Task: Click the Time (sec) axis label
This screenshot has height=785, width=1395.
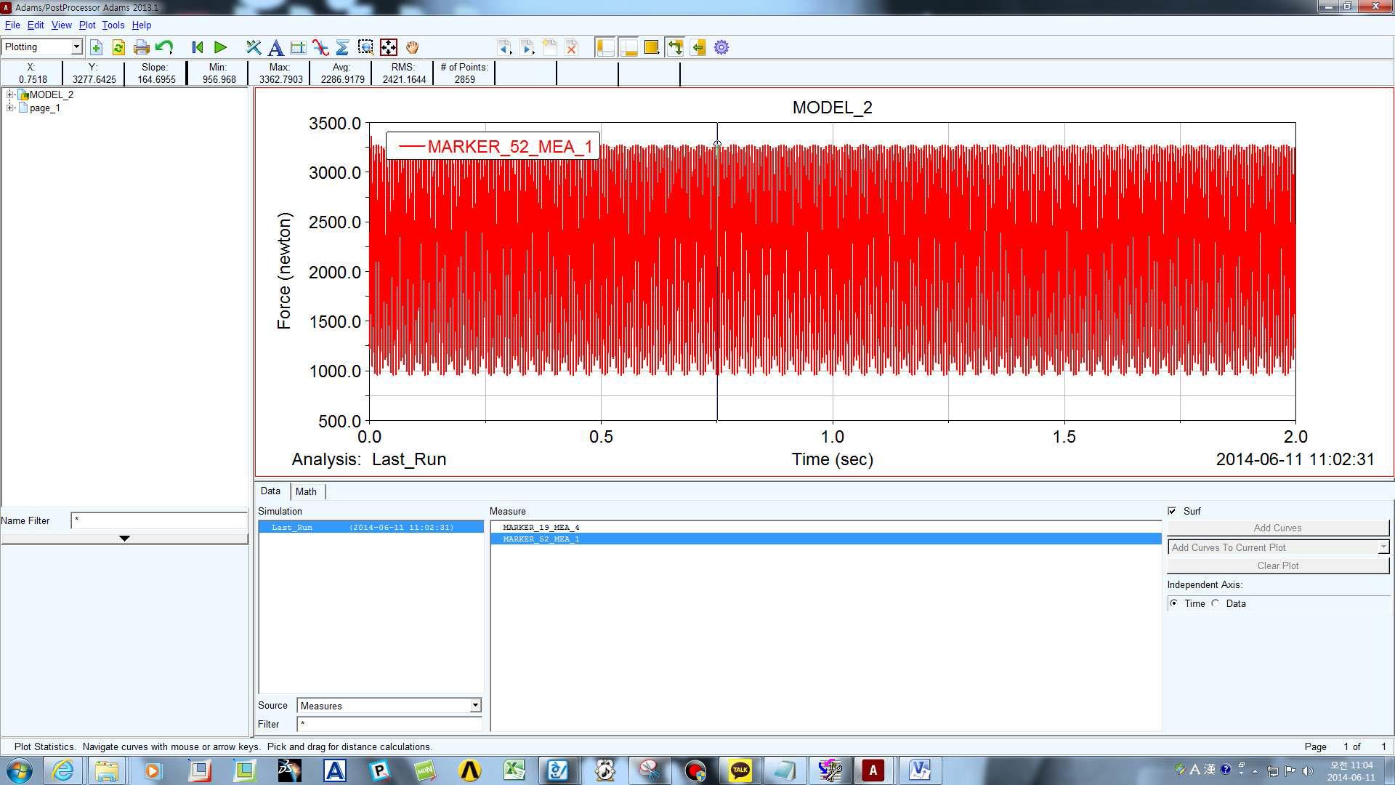Action: [833, 459]
